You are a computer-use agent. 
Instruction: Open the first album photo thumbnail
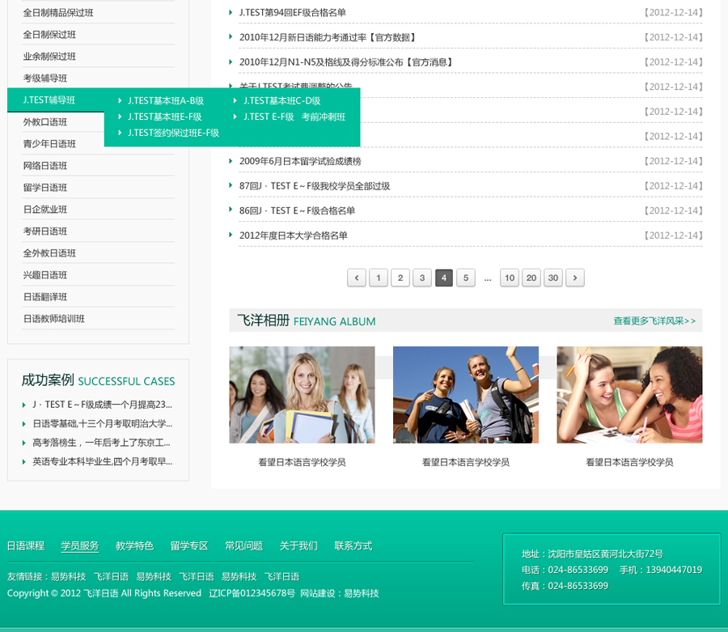click(x=302, y=395)
